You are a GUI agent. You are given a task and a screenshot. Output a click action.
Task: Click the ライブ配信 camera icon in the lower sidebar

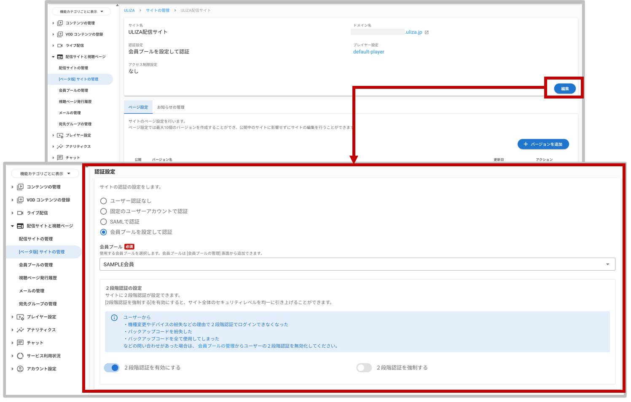[x=20, y=213]
